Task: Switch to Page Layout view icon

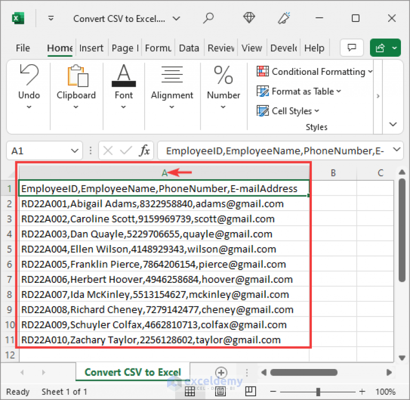Action: (x=220, y=391)
